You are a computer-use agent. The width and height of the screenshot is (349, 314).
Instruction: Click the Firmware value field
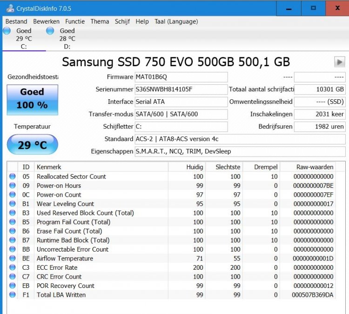click(181, 77)
